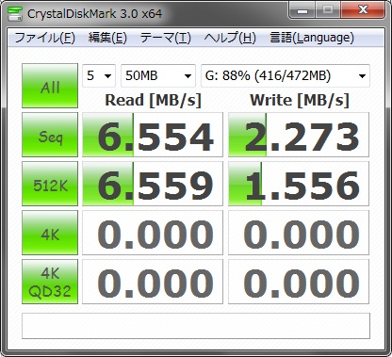Click the 4K write result 0.000
392x357 pixels.
tap(299, 233)
